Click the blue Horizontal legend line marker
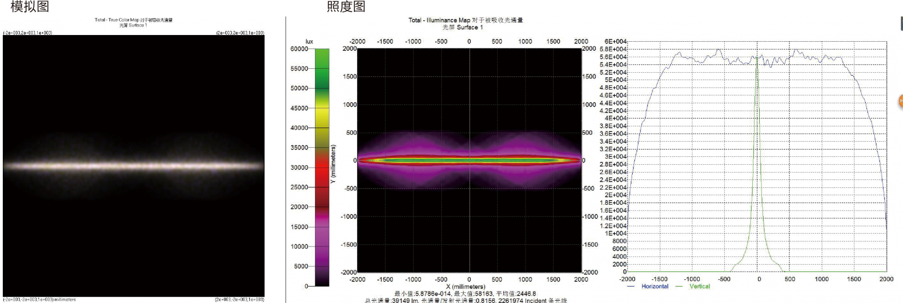 click(630, 287)
